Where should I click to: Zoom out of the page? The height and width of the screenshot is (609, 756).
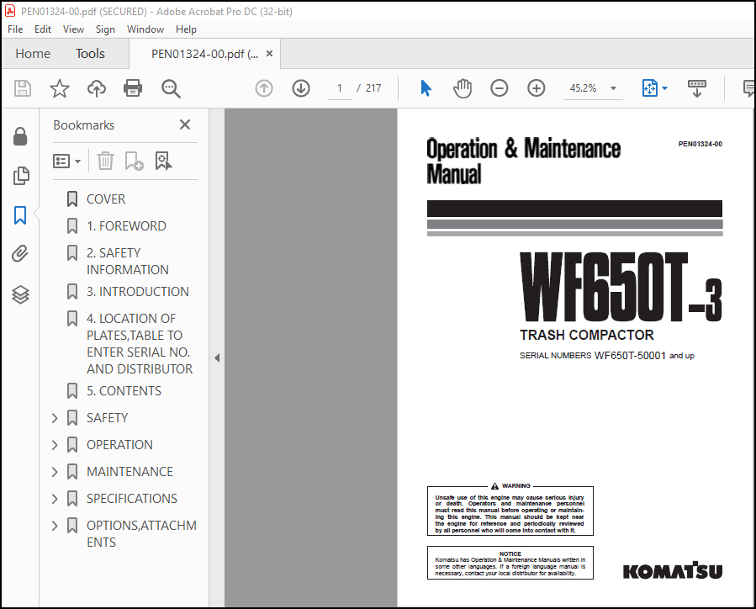tap(499, 87)
